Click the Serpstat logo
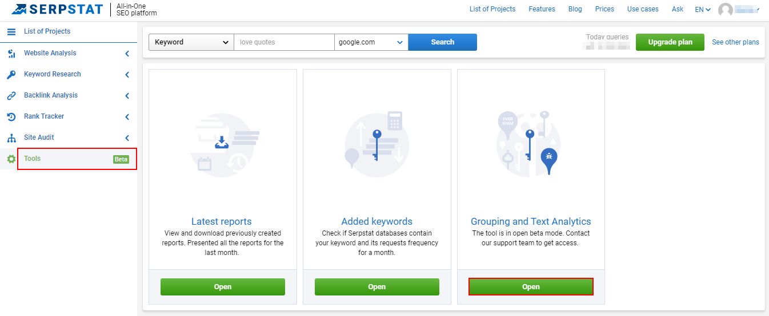 click(x=57, y=9)
